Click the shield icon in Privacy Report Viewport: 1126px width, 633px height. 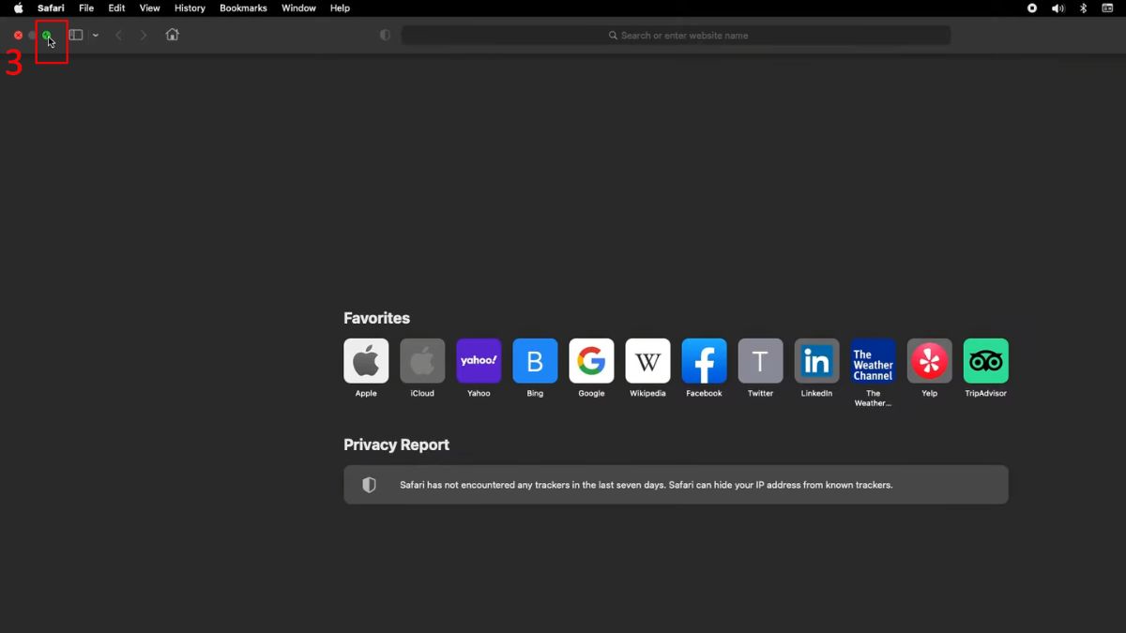tap(369, 485)
